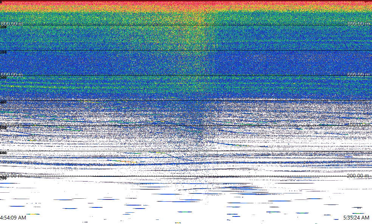Select the right-edge 400.00 m range label
372x224 pixels.
(x=358, y=125)
